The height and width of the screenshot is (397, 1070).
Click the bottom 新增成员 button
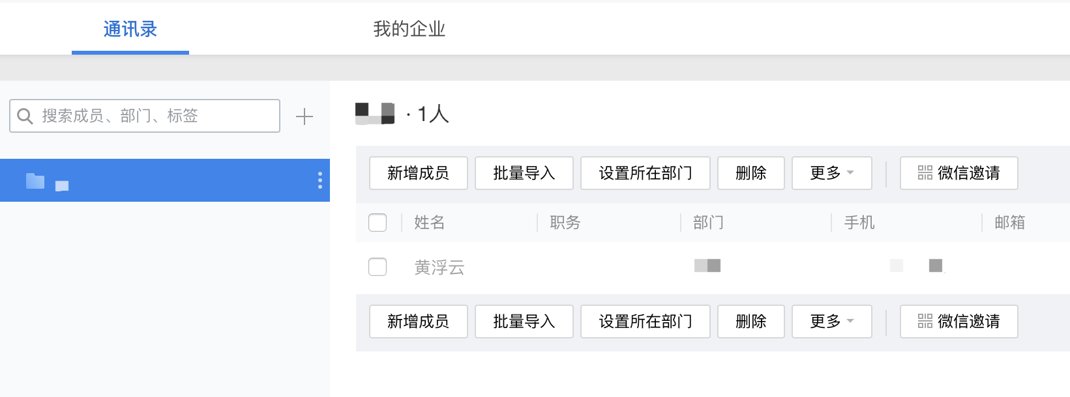click(x=418, y=321)
